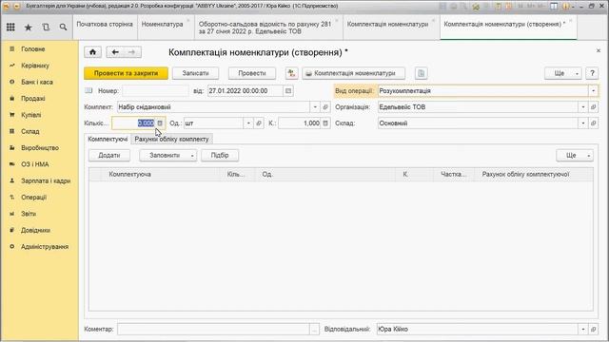Open calculator for К. coefficient field
The width and height of the screenshot is (609, 342).
(325, 123)
